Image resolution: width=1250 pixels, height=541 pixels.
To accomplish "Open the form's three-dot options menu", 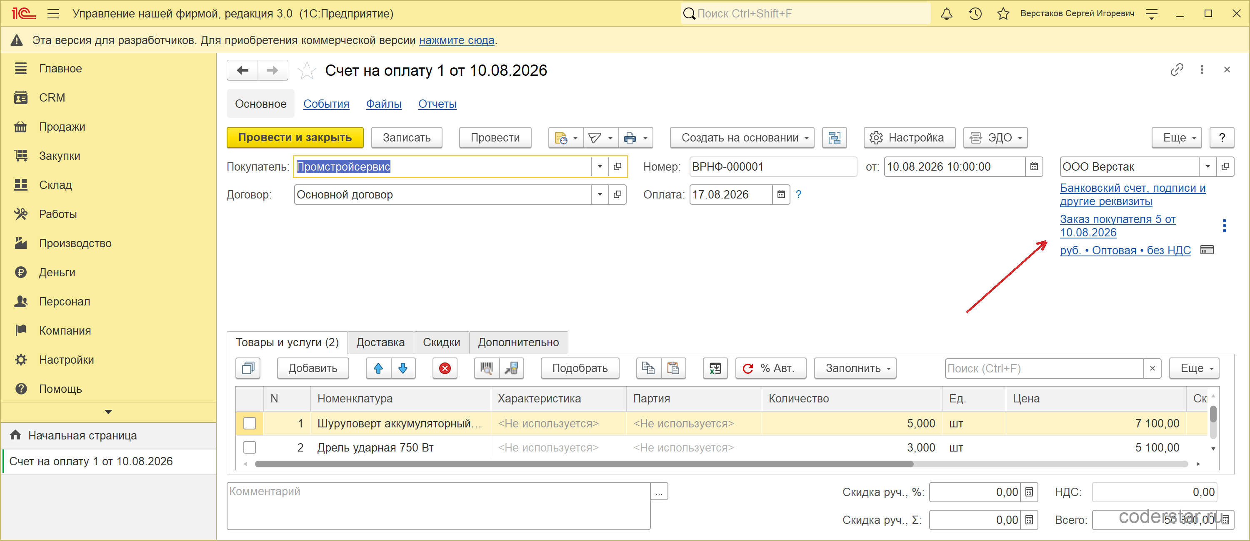I will click(1202, 70).
